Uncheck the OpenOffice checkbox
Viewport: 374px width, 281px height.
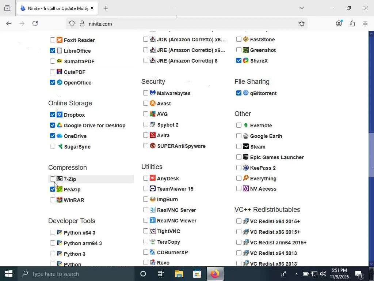pyautogui.click(x=53, y=82)
